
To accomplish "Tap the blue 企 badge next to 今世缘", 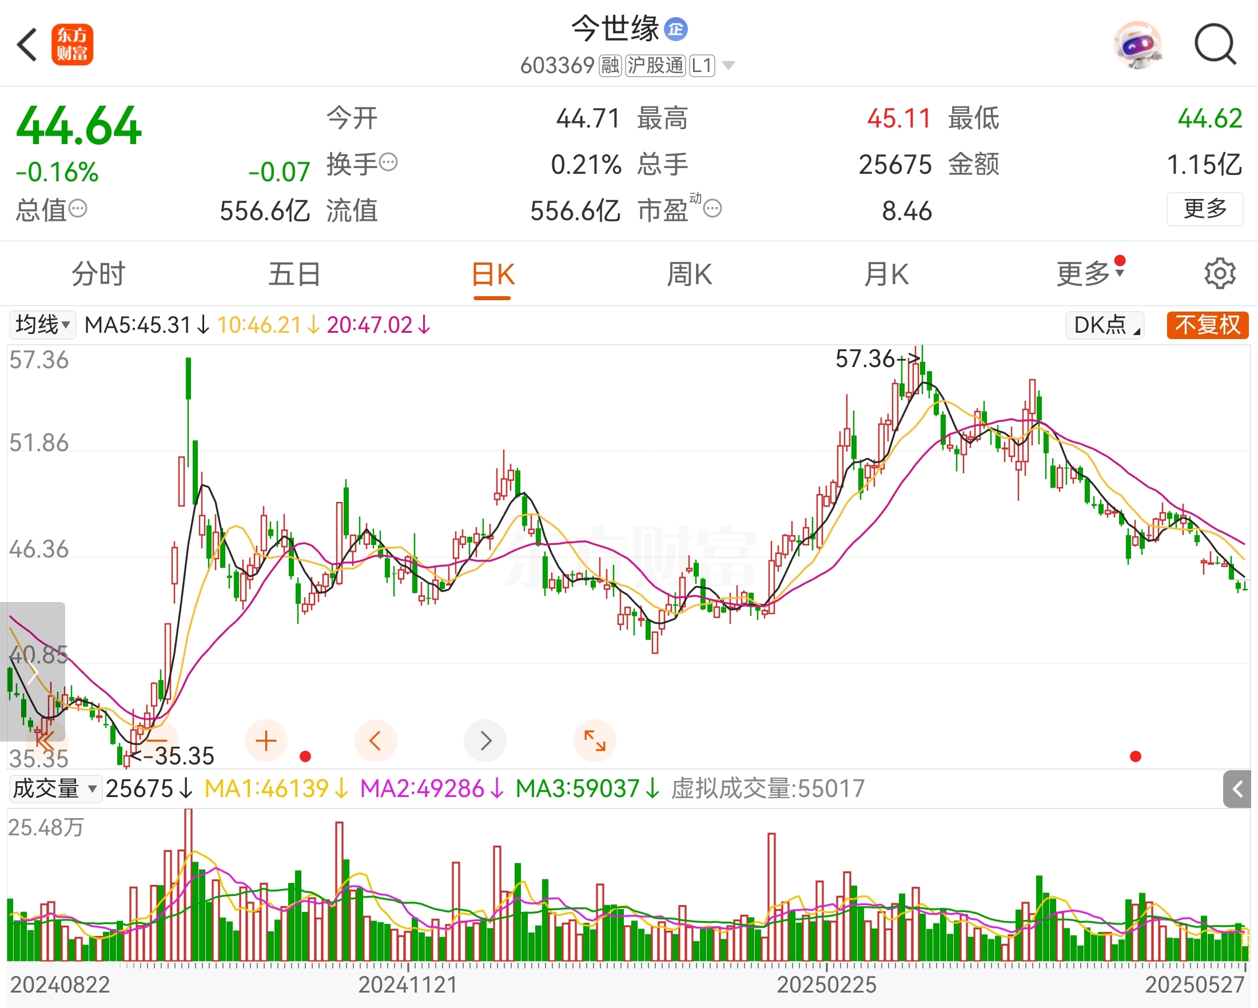I will 676,29.
